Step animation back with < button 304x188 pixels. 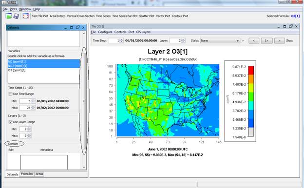tap(254, 41)
